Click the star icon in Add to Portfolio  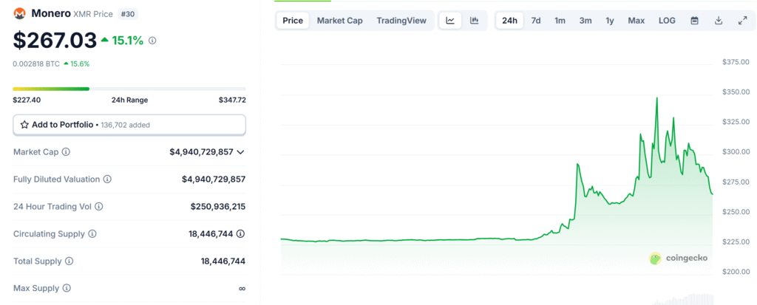24,125
